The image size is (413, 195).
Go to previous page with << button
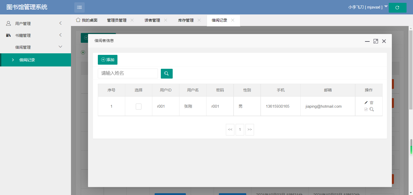(x=230, y=130)
